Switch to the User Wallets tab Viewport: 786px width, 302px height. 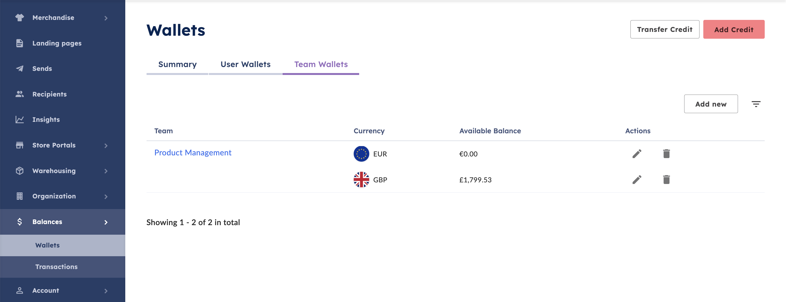245,64
